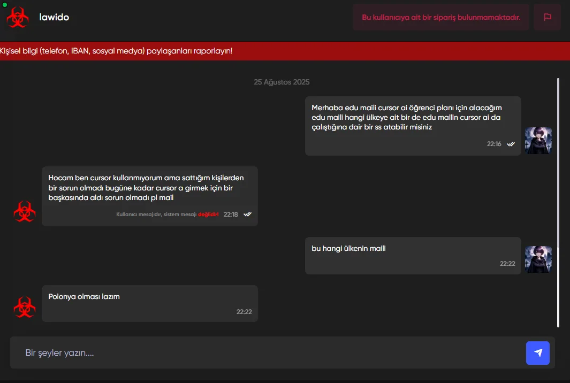This screenshot has height=383, width=570.
Task: Click the red 'Kişisel bilgi' warning banner
Action: (x=285, y=51)
